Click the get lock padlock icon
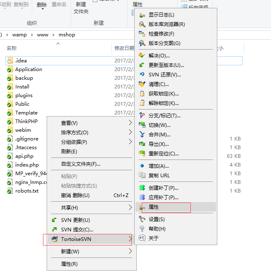 tap(142, 94)
